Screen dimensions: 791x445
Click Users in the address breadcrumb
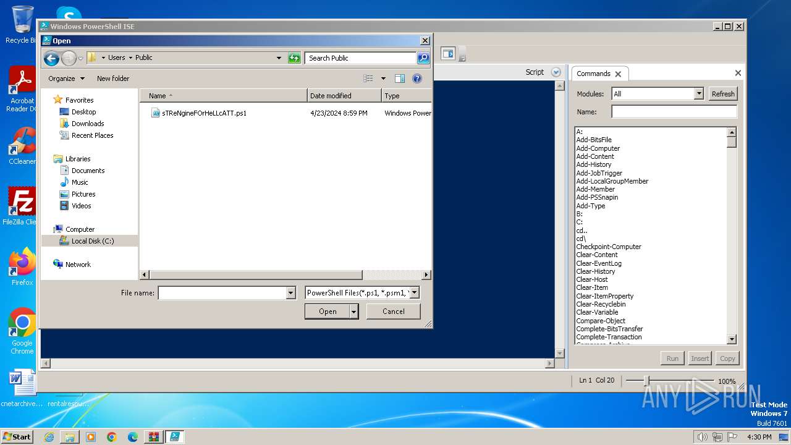point(116,57)
